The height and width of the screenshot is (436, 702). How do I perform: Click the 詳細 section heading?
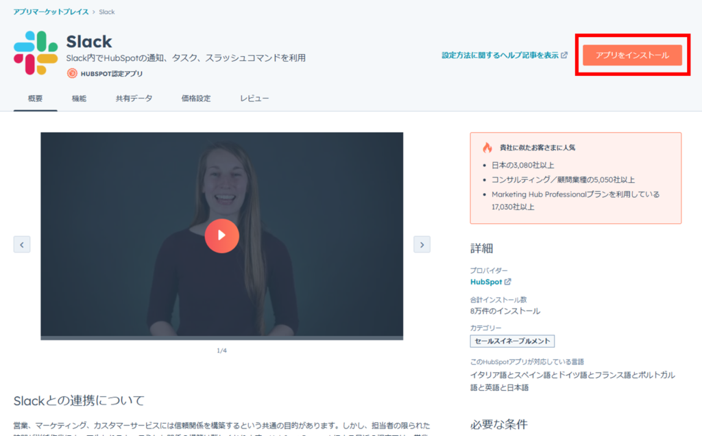click(x=482, y=248)
